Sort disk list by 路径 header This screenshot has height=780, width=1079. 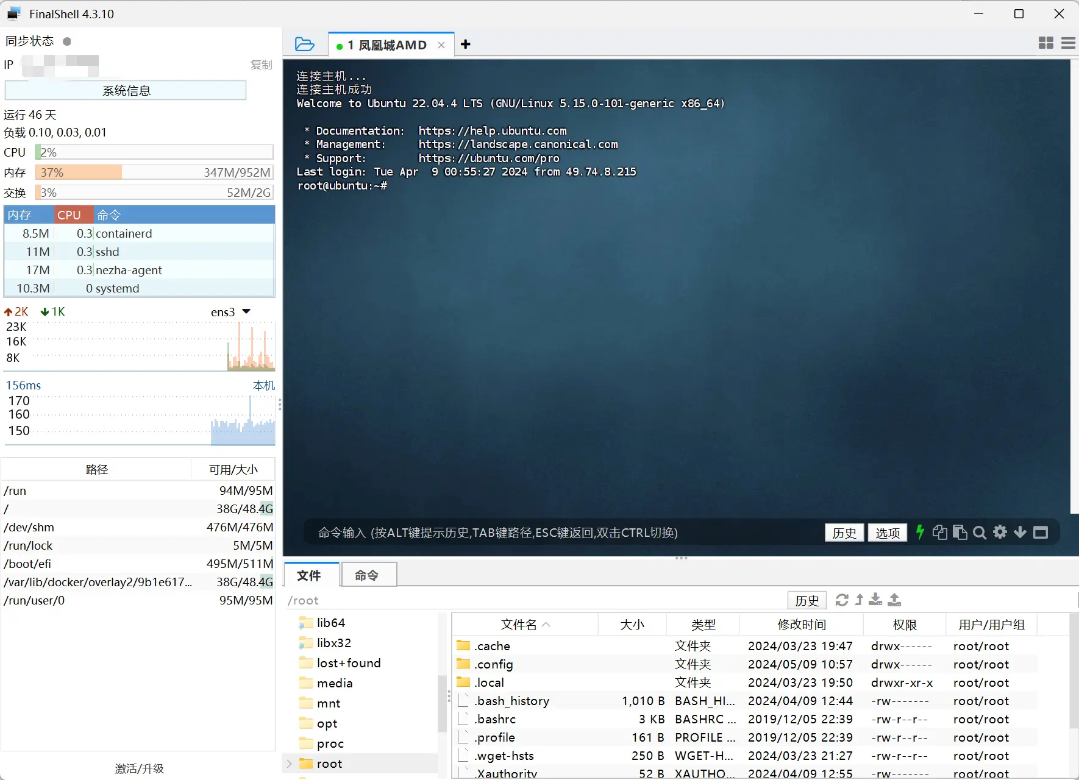click(x=96, y=469)
